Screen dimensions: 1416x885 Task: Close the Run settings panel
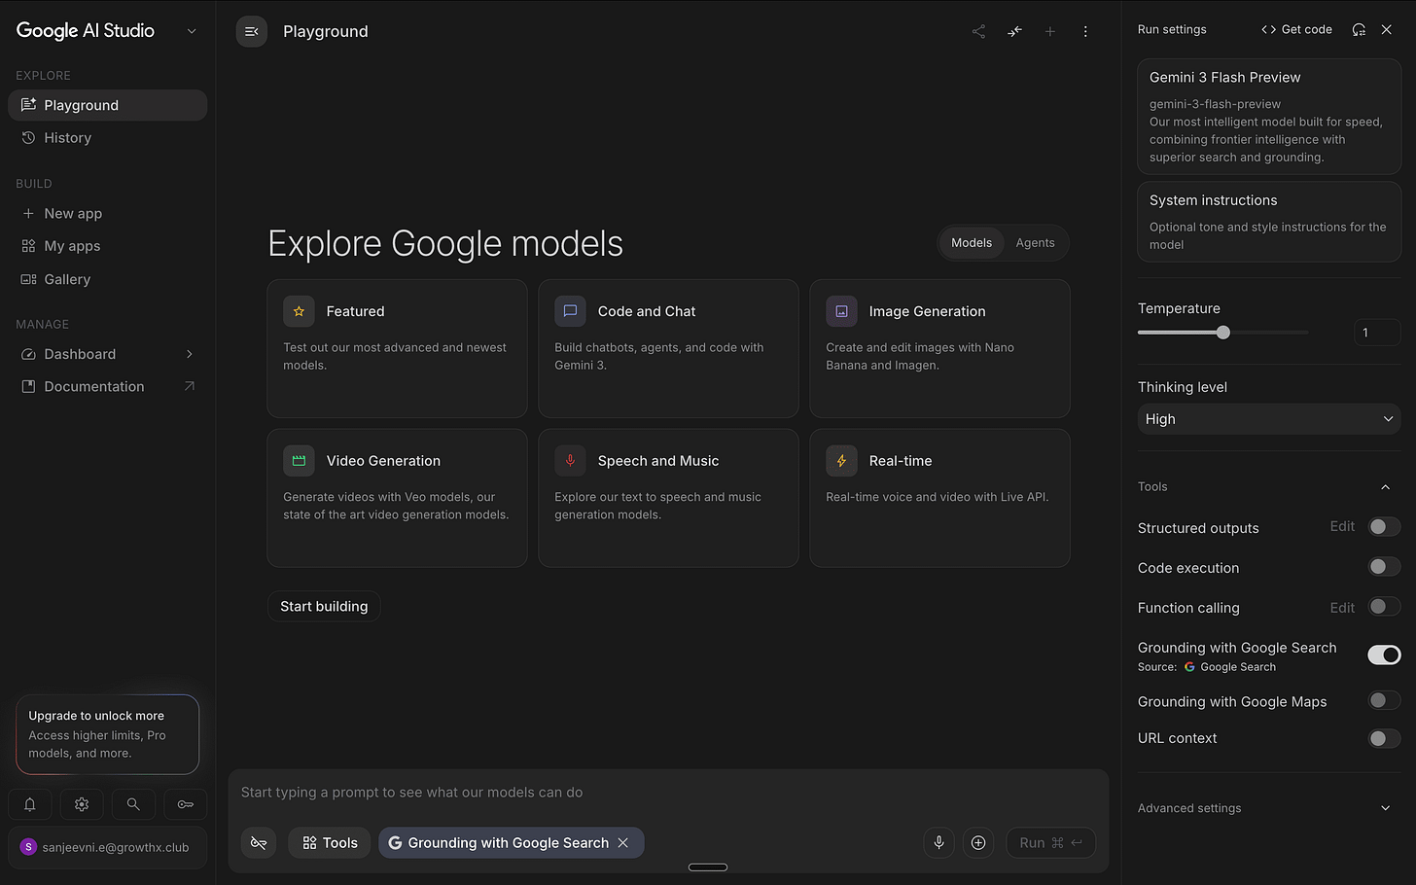click(1387, 29)
